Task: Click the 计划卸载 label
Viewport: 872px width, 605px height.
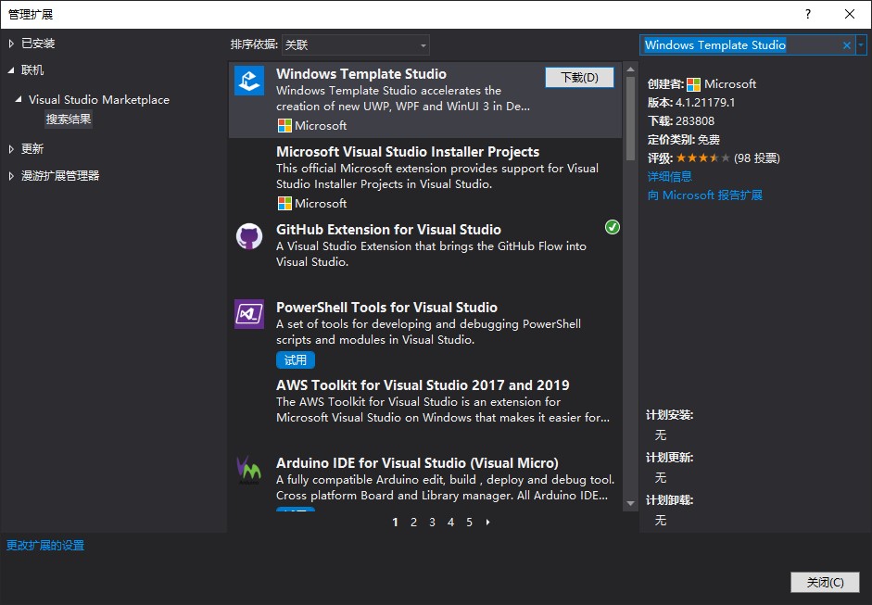Action: (670, 500)
